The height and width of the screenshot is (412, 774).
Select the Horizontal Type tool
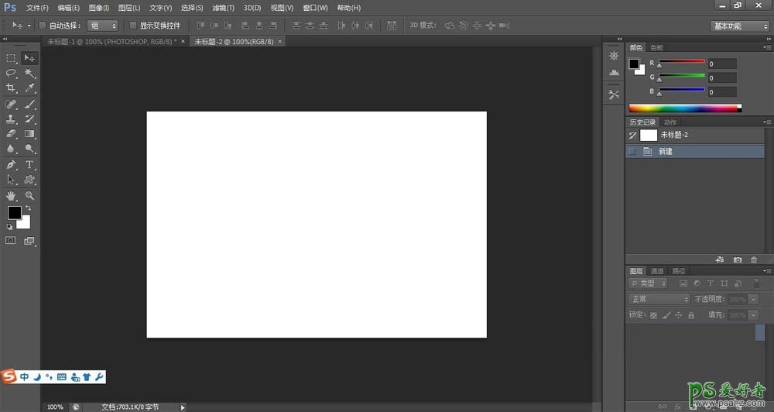click(x=29, y=164)
